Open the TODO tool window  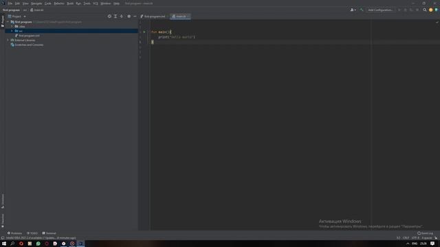click(32, 233)
